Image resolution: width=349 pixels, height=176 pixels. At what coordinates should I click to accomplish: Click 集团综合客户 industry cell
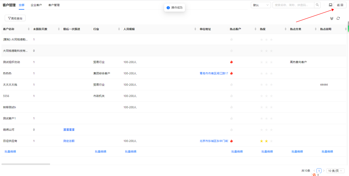tap(102, 73)
